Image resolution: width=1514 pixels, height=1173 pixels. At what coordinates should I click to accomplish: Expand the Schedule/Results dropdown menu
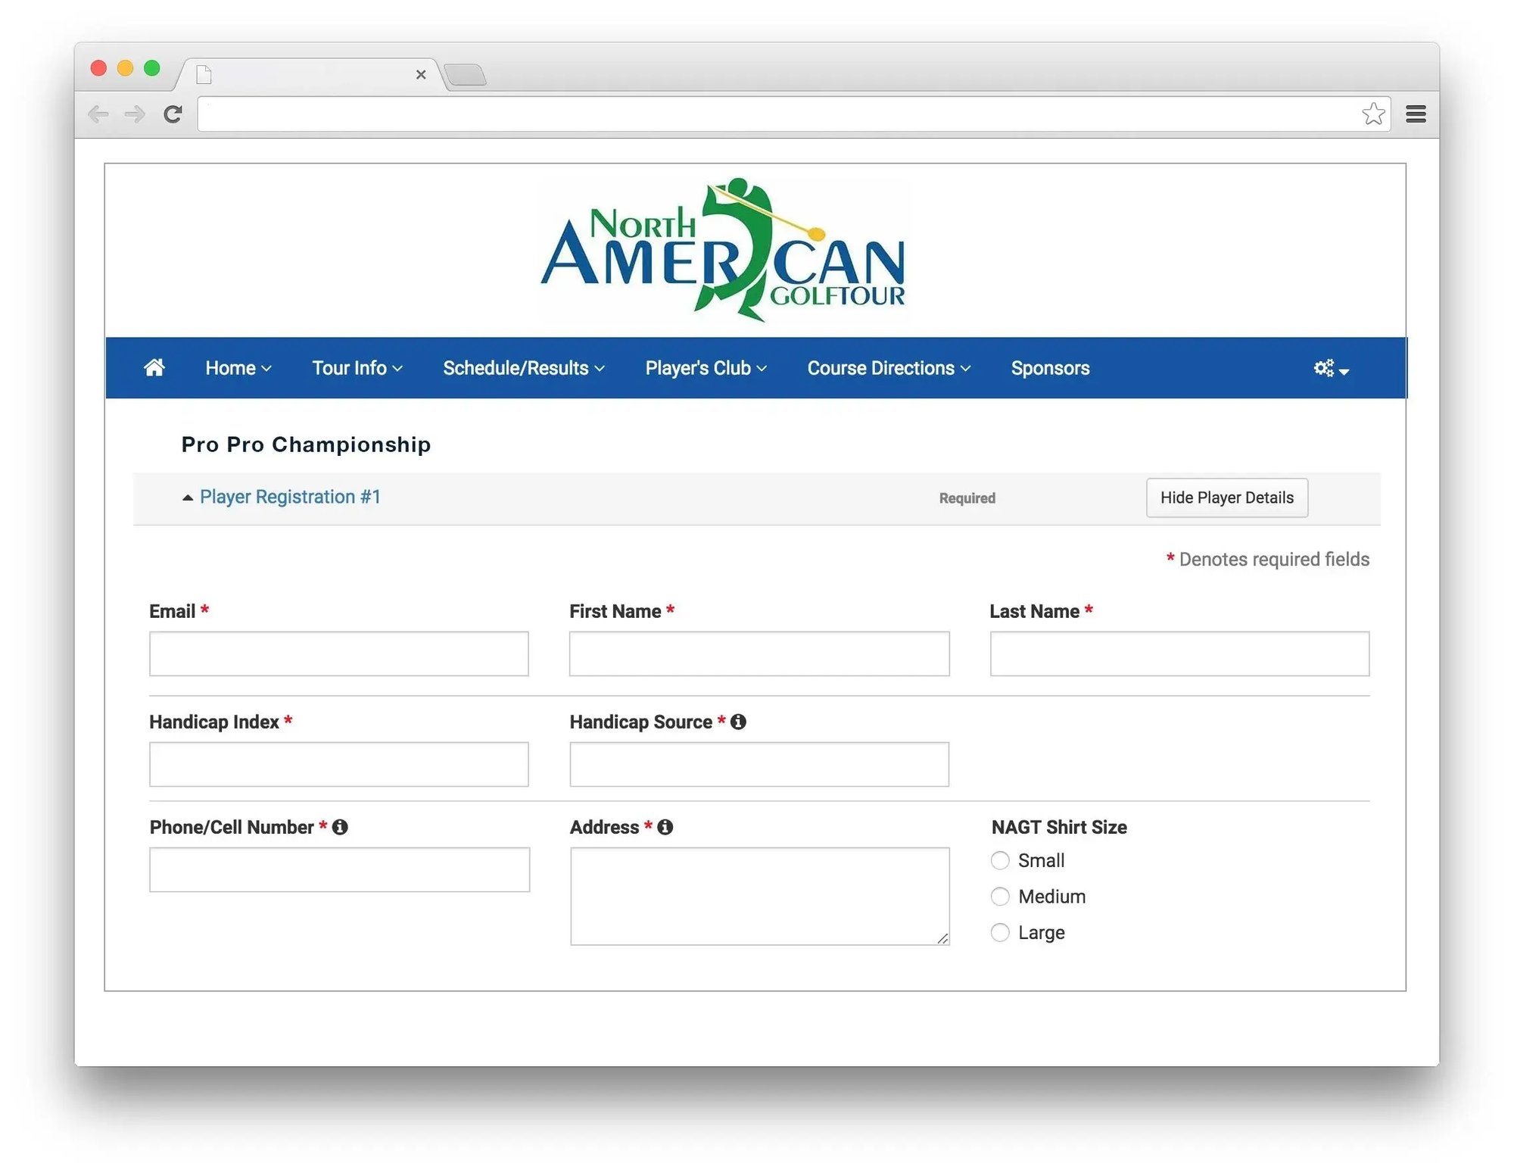522,367
